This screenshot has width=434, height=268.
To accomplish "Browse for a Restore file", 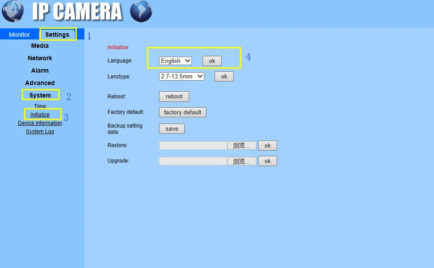I will (241, 145).
